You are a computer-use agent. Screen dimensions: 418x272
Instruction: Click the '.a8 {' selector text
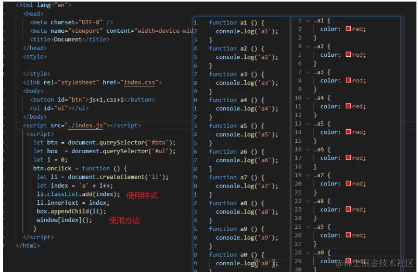click(x=322, y=201)
